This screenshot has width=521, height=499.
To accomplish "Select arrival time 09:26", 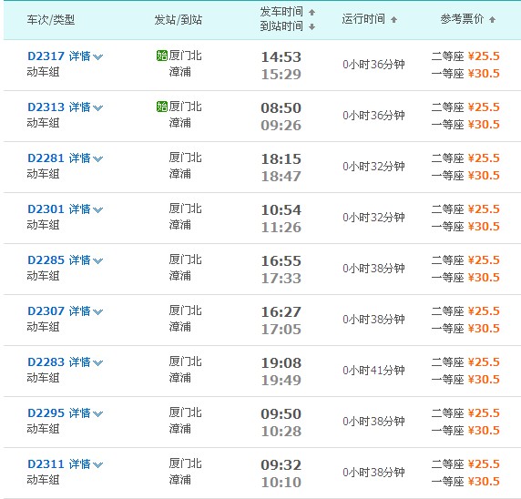I will pyautogui.click(x=281, y=126).
